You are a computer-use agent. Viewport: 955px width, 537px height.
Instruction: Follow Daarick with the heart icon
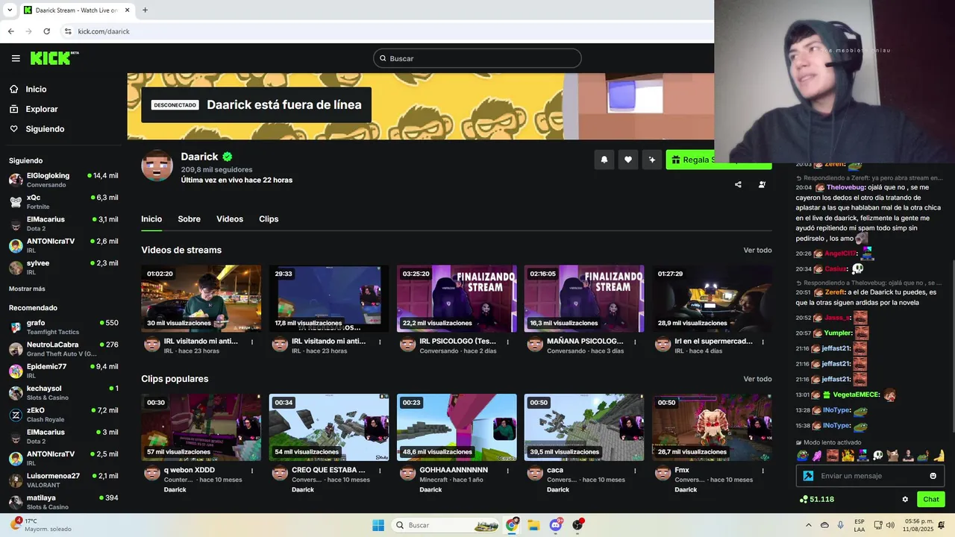[628, 160]
